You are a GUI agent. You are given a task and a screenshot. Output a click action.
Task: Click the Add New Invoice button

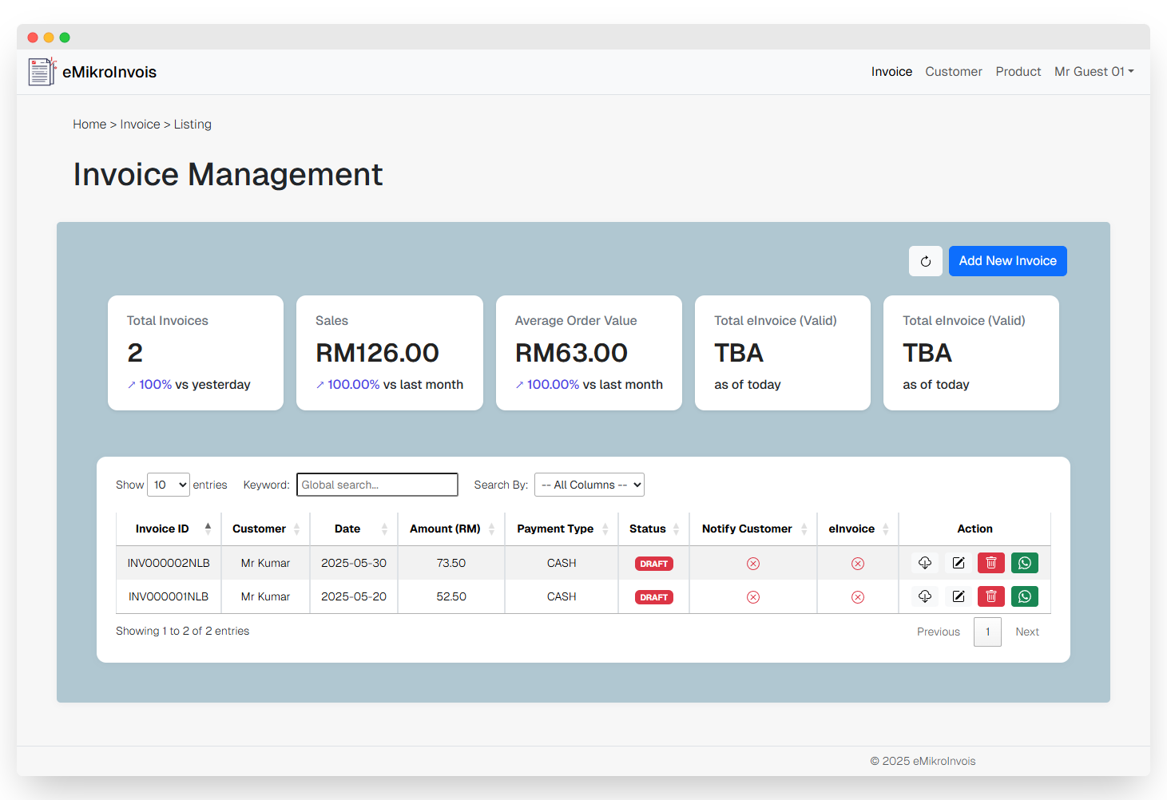click(x=1007, y=261)
